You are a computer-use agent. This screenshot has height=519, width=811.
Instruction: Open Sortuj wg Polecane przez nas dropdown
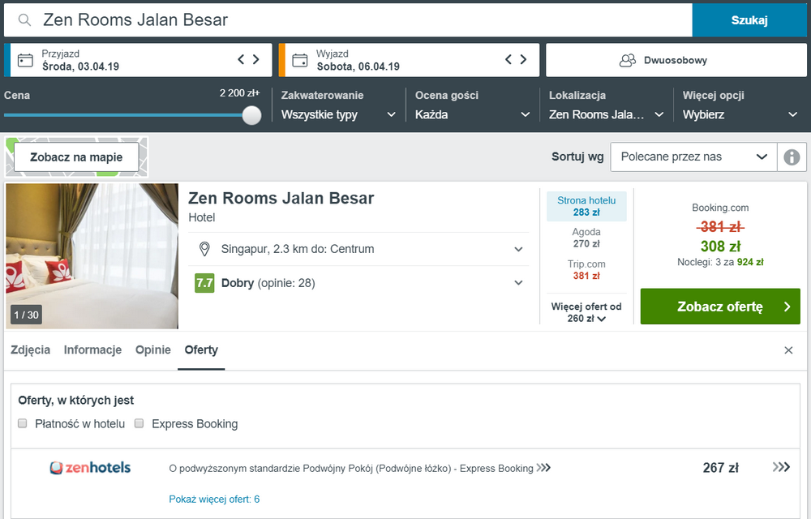(x=693, y=157)
